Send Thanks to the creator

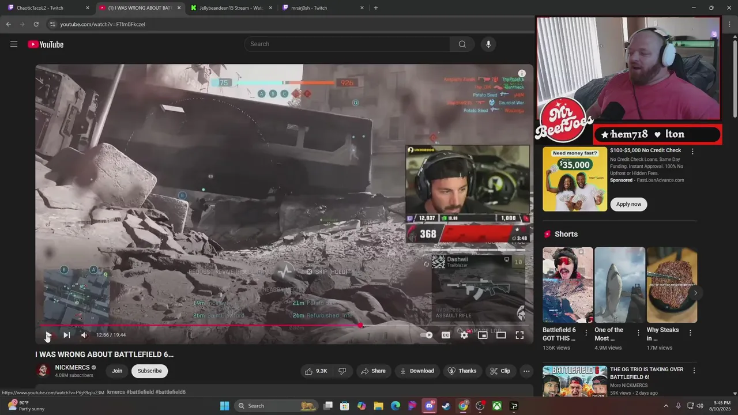462,371
